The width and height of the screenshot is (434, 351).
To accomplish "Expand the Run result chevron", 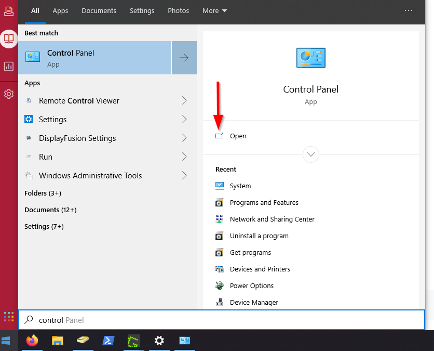I will (184, 157).
